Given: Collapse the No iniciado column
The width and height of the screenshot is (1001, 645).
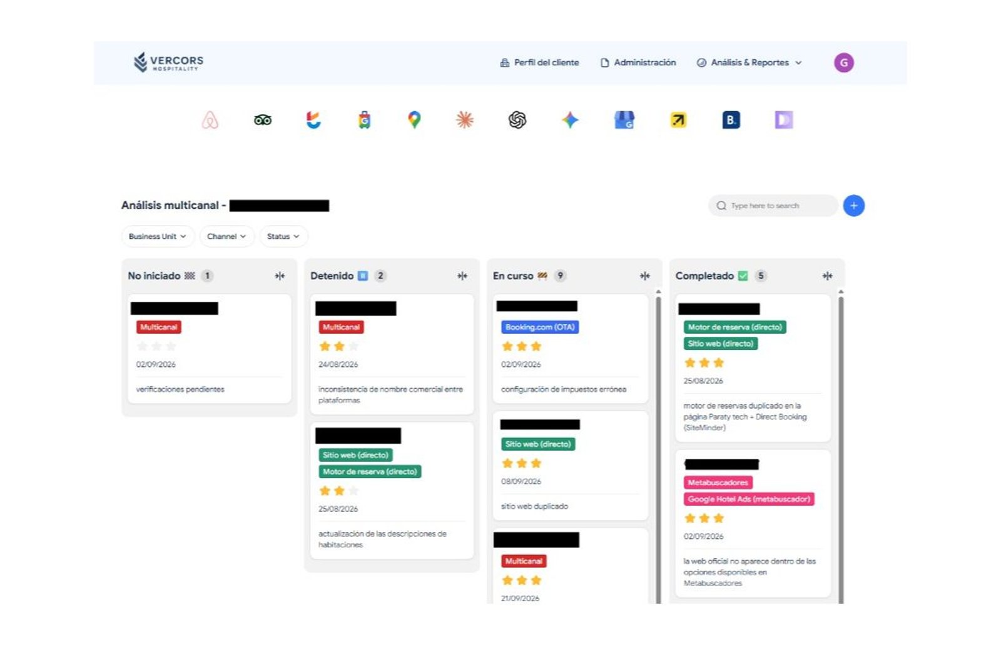Looking at the screenshot, I should tap(280, 276).
